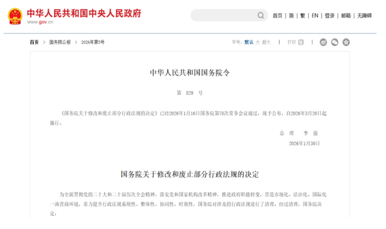Switch to simplified Chinese 简

291,16
